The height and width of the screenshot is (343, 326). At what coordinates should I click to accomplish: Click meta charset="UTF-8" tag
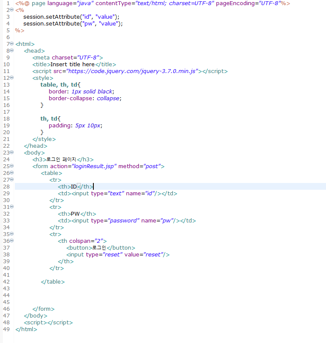67,58
